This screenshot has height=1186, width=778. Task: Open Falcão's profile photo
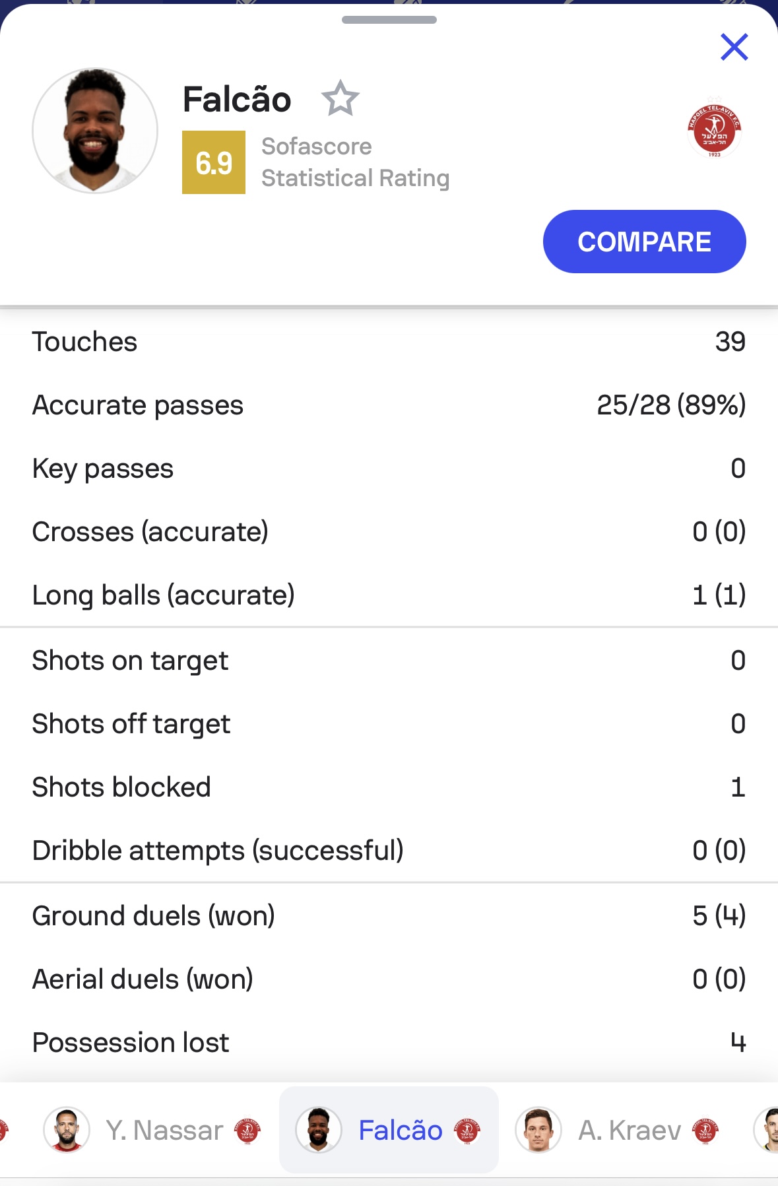[x=95, y=131]
